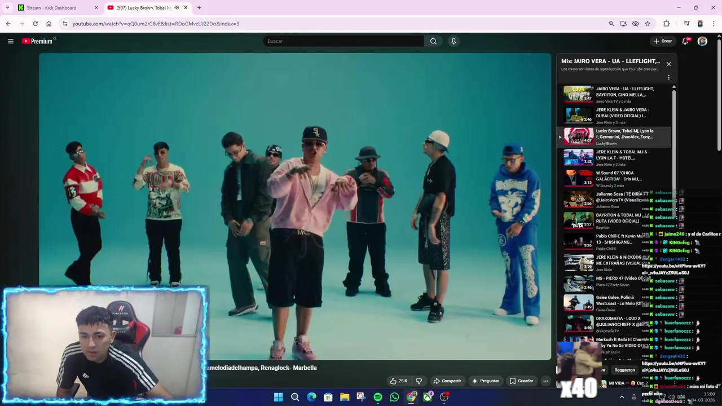This screenshot has height=406, width=722.
Task: Go to the browser home page
Action: (49, 24)
